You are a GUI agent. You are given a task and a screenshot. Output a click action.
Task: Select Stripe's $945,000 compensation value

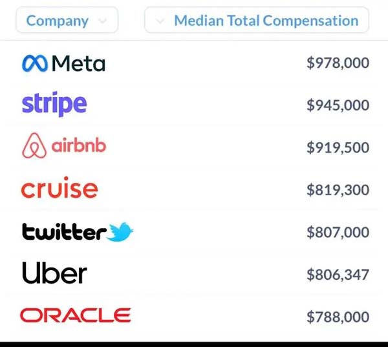pyautogui.click(x=338, y=105)
